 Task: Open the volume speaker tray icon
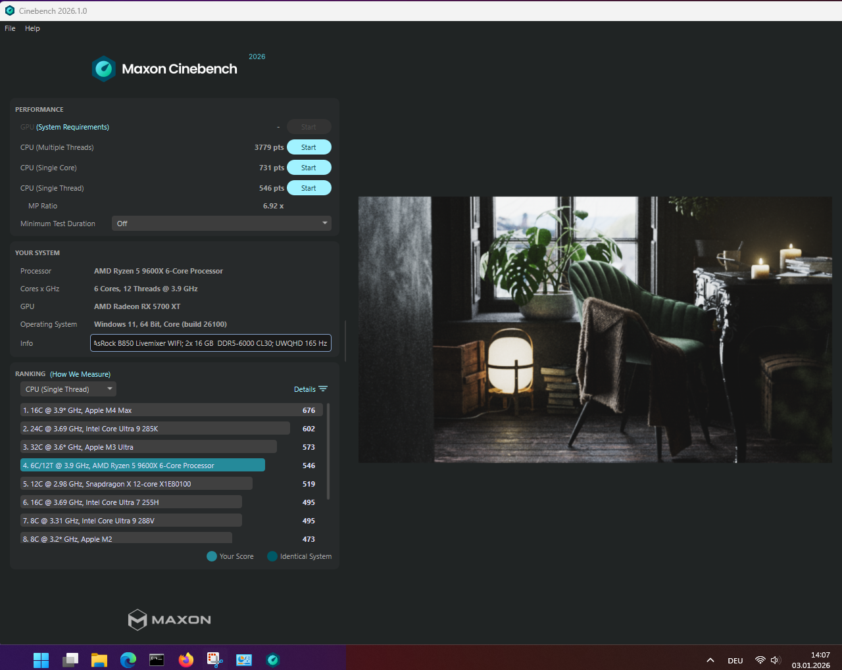coord(776,660)
